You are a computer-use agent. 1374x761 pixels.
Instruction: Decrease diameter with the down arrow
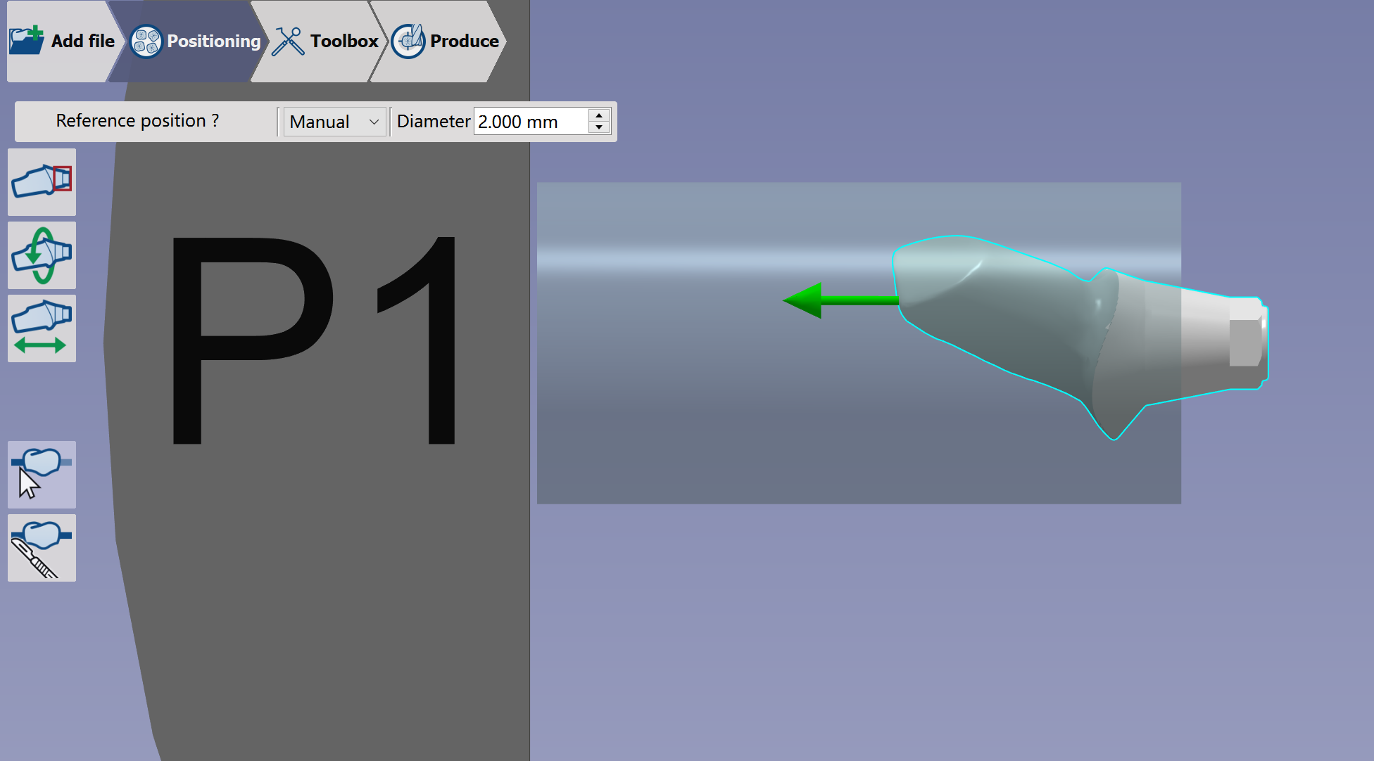coord(599,128)
